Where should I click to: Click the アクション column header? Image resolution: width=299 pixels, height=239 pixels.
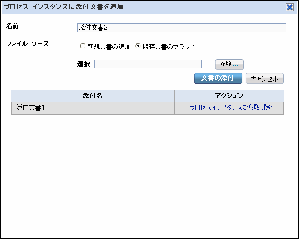pos(229,96)
